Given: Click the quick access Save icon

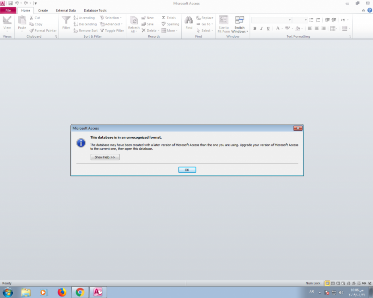Looking at the screenshot, I should point(10,3).
